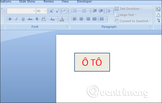Toggle Underline formatting
Image resolution: width=162 pixels, height=103 pixels.
(23, 19)
